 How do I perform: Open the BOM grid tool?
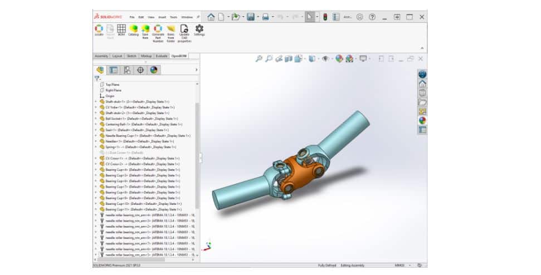click(x=121, y=30)
